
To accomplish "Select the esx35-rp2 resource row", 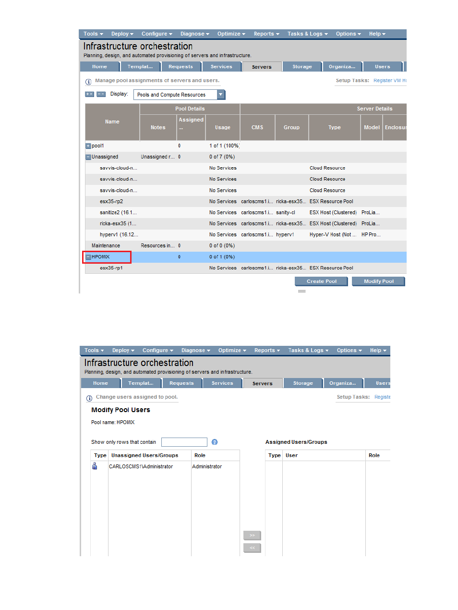I will [x=246, y=202].
